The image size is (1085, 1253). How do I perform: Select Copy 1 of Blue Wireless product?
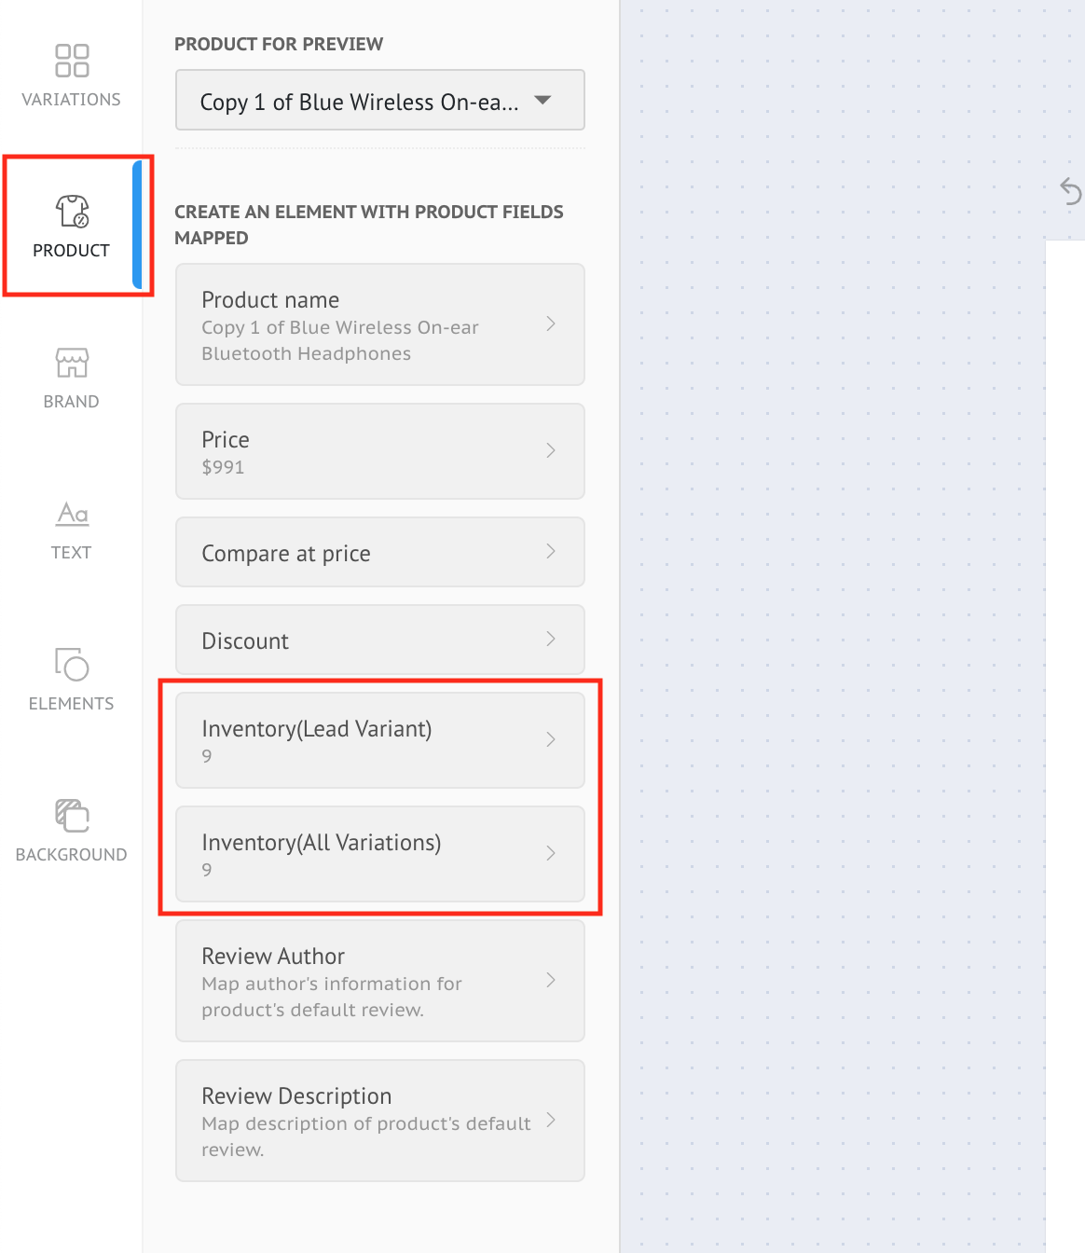[x=378, y=100]
